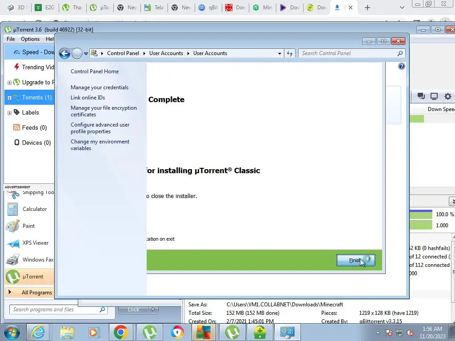The image size is (455, 341).
Task: Click the user accounts icon in address bar
Action: point(94,53)
